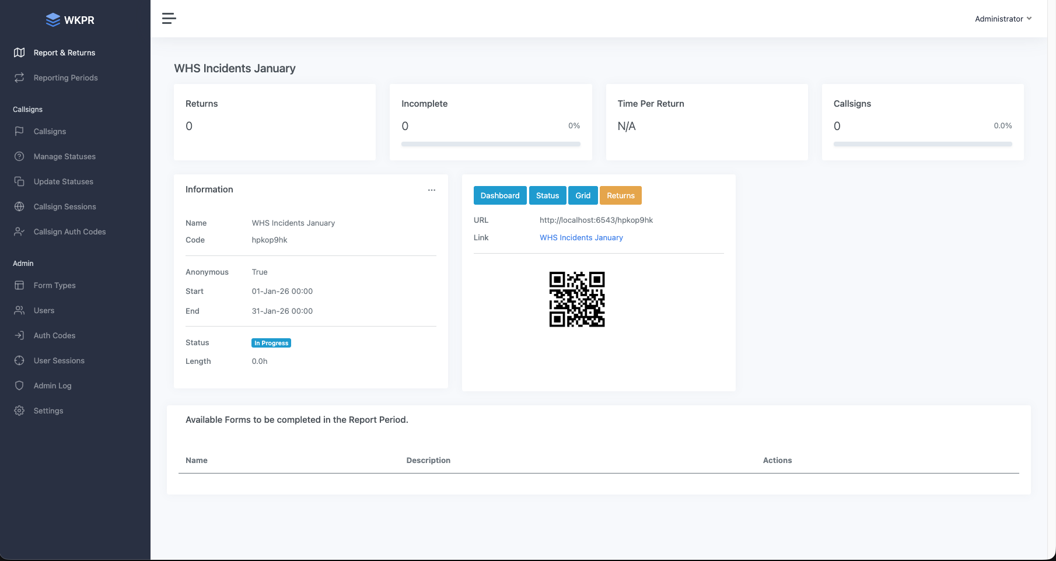
Task: Click the Callsigns flag icon
Action: [x=19, y=131]
